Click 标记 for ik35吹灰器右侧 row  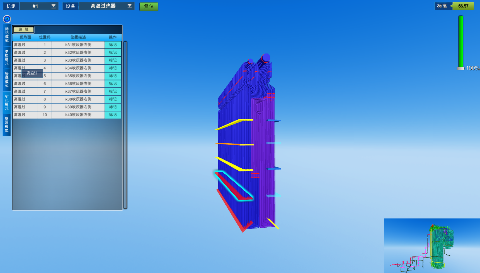click(113, 76)
